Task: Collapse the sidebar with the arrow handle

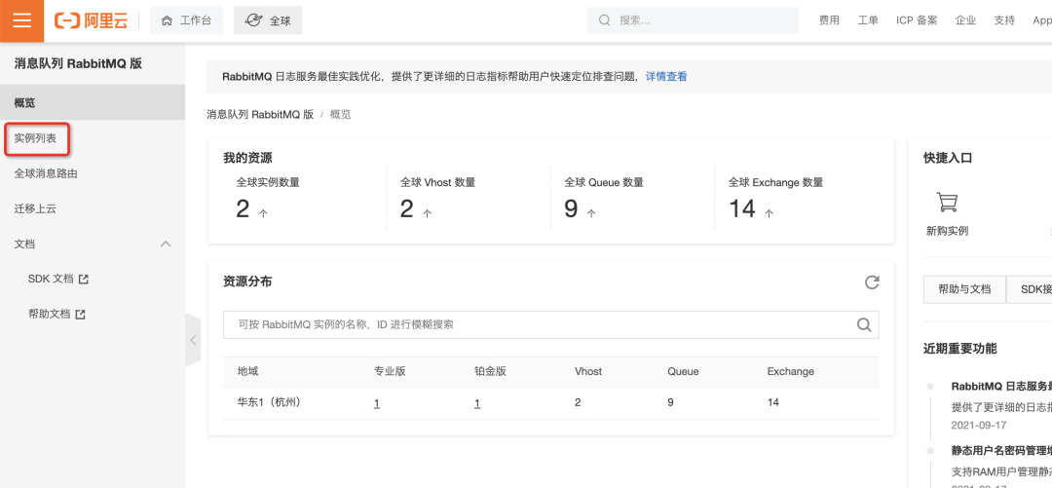Action: click(x=193, y=340)
